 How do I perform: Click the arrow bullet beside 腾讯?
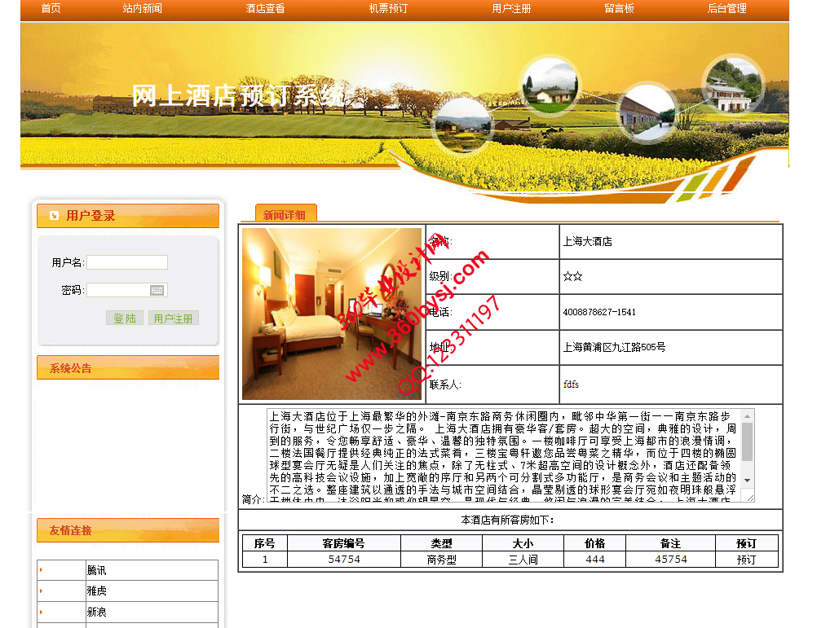tap(41, 569)
